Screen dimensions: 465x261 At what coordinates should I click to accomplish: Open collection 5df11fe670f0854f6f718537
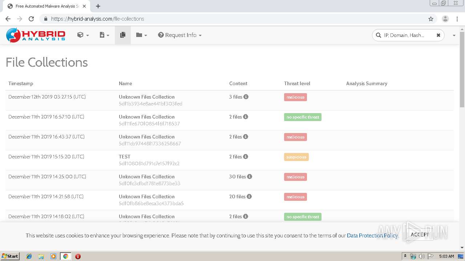point(149,124)
